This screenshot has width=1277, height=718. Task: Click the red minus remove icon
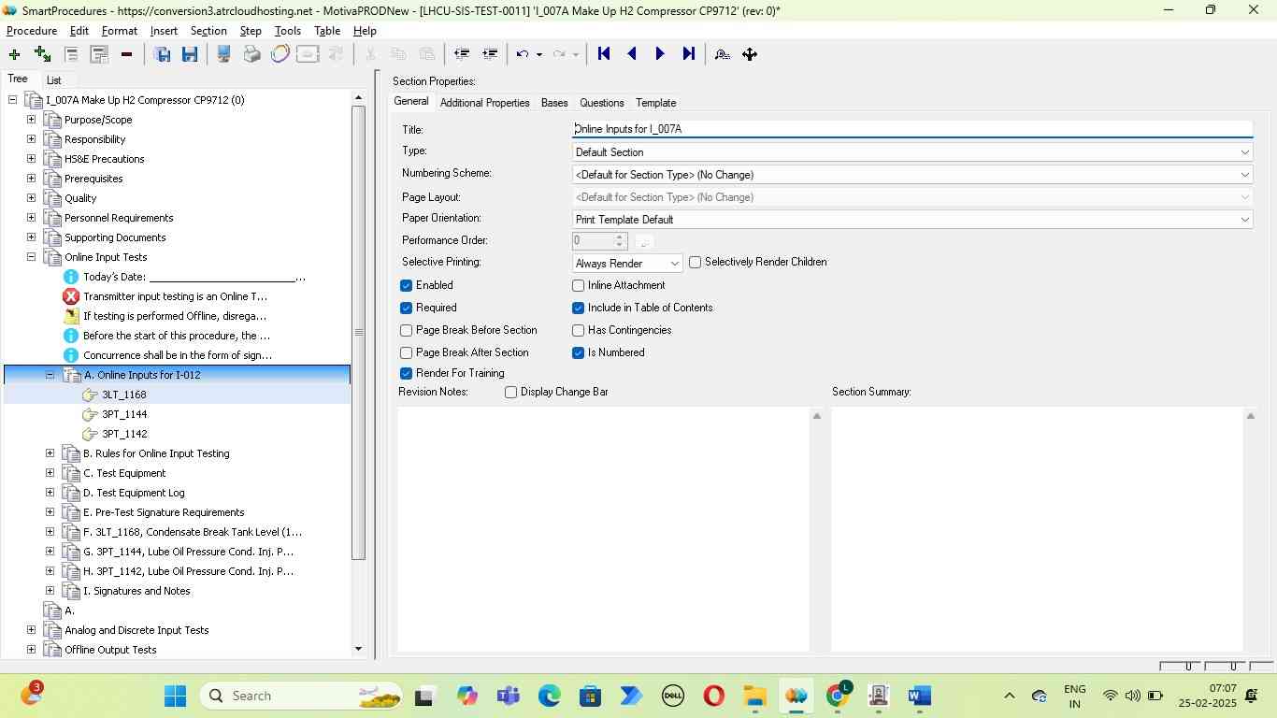tap(126, 54)
